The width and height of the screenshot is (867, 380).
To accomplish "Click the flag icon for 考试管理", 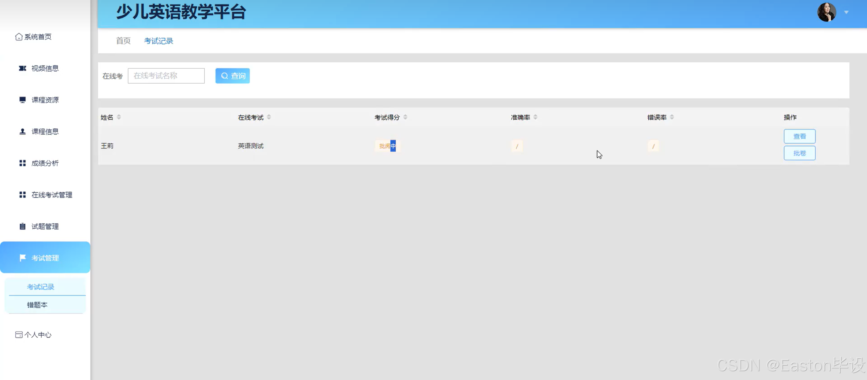I will [x=23, y=258].
